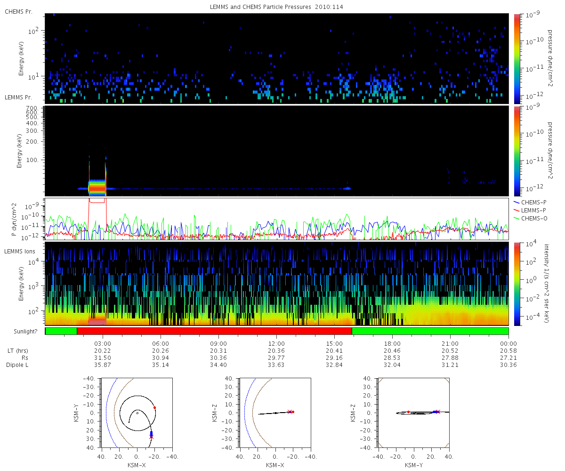Click the red marker in the KSM-Y/KSM-Z plot
The image size is (565, 471).
[408, 412]
